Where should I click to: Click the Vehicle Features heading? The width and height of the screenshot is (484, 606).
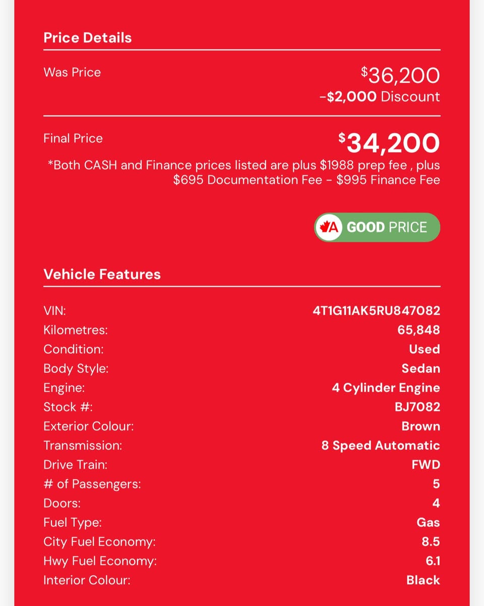click(x=102, y=274)
